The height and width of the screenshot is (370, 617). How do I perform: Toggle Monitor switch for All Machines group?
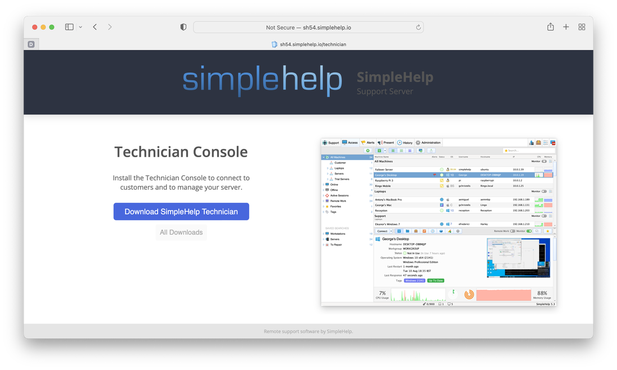(x=544, y=161)
